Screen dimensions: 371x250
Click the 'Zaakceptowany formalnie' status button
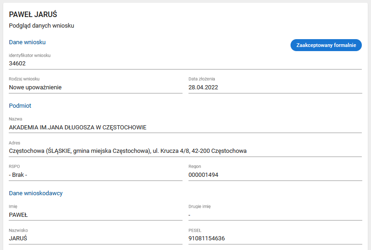tap(326, 45)
